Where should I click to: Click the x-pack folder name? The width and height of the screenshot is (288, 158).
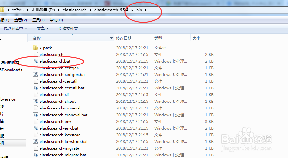tap(46, 48)
